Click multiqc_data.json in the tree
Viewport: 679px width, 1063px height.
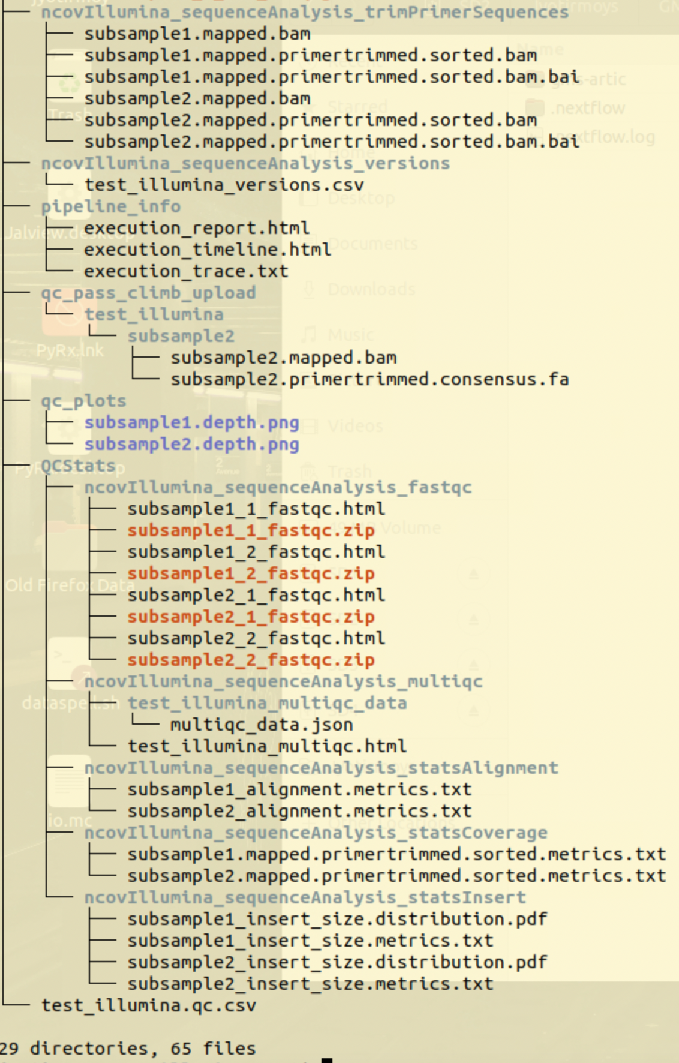click(x=262, y=725)
